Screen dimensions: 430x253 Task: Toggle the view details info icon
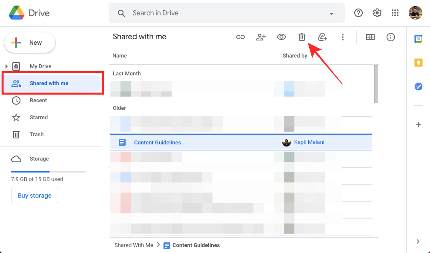click(x=390, y=37)
